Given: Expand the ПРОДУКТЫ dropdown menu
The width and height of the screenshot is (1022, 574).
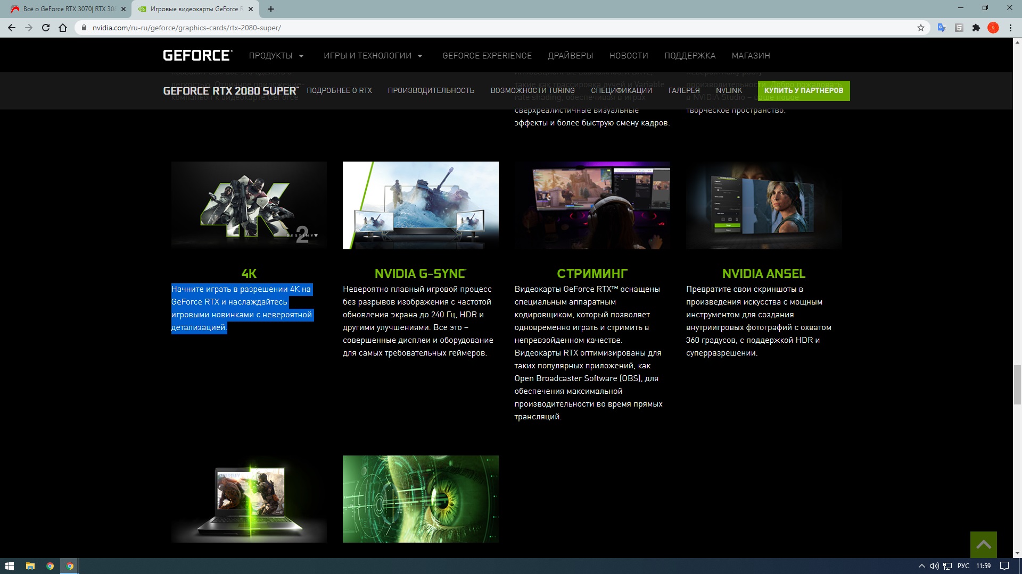Looking at the screenshot, I should point(276,56).
